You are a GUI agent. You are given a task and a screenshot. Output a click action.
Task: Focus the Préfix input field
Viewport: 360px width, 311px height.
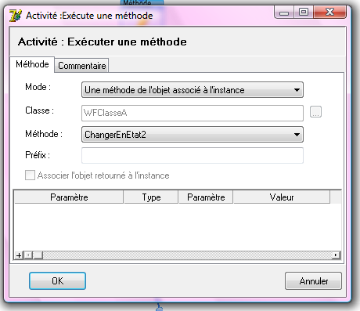193,156
